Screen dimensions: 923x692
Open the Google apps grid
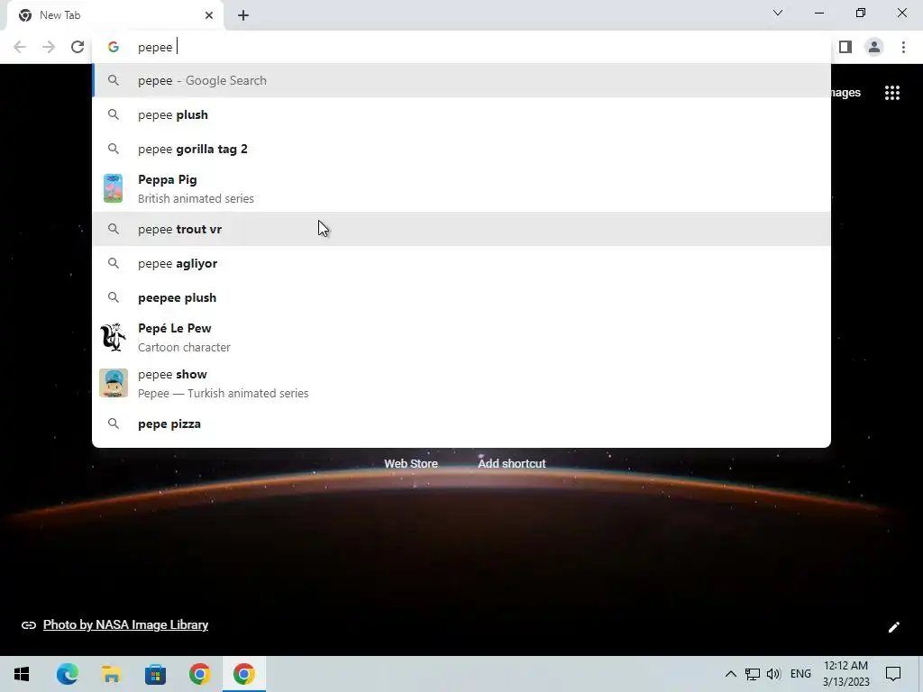(892, 93)
